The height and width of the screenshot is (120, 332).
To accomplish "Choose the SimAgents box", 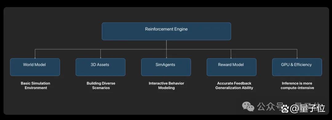I will [166, 67].
